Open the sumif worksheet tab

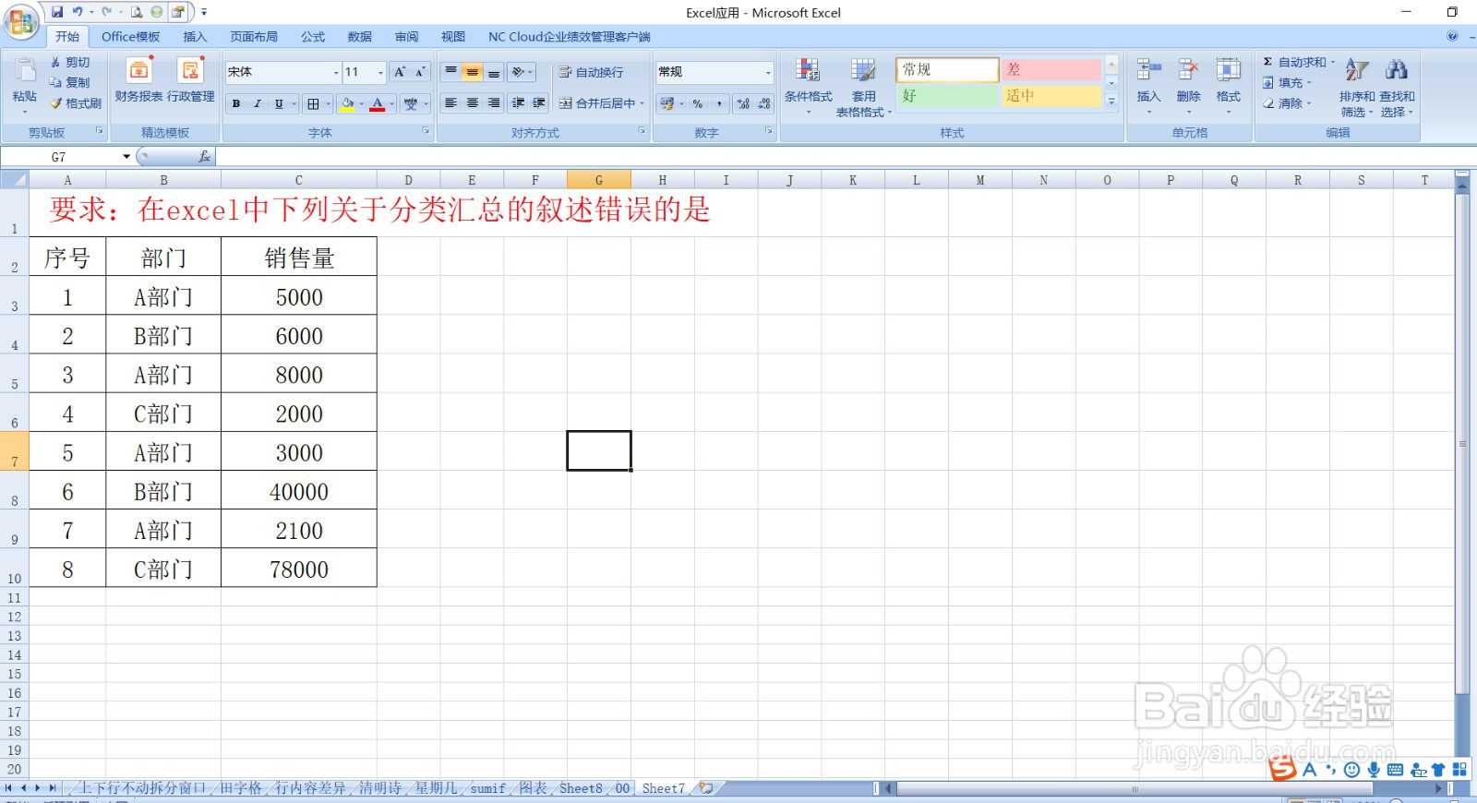click(x=487, y=788)
